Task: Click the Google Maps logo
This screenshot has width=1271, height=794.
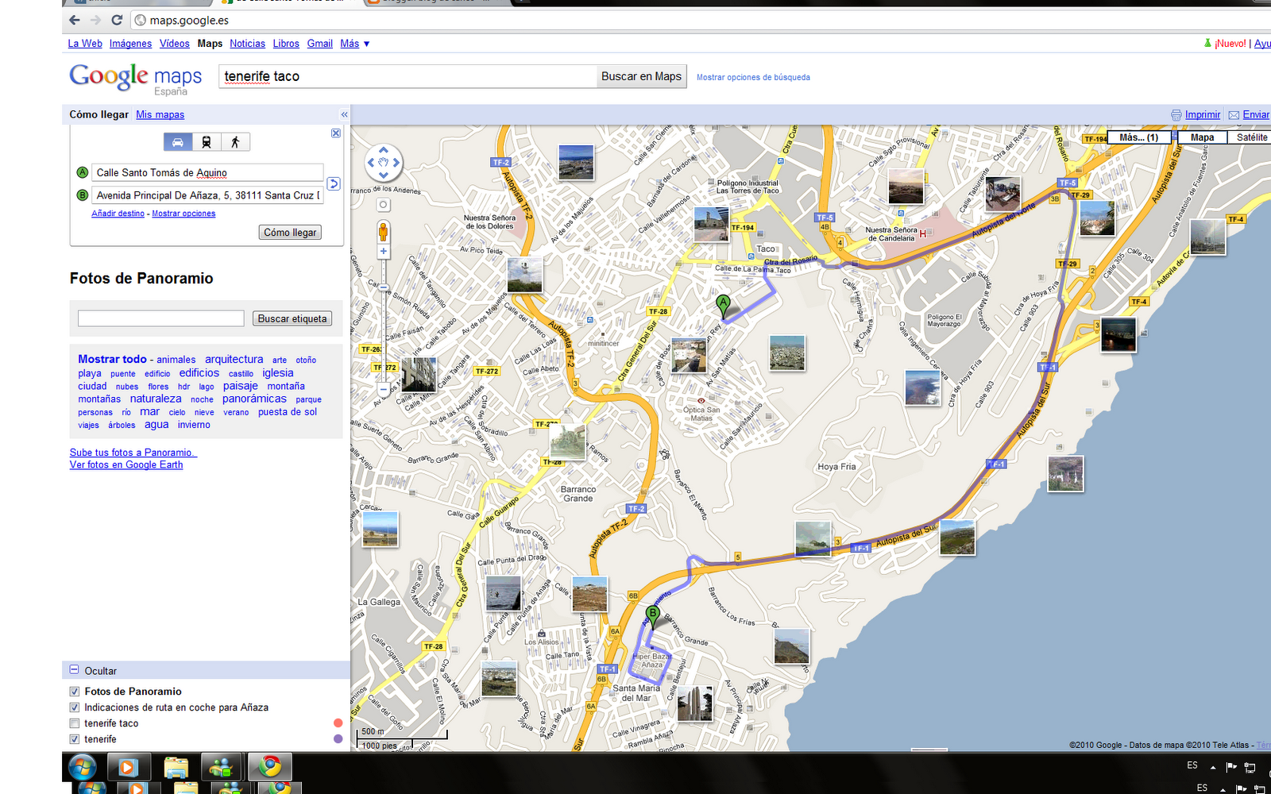Action: 136,79
